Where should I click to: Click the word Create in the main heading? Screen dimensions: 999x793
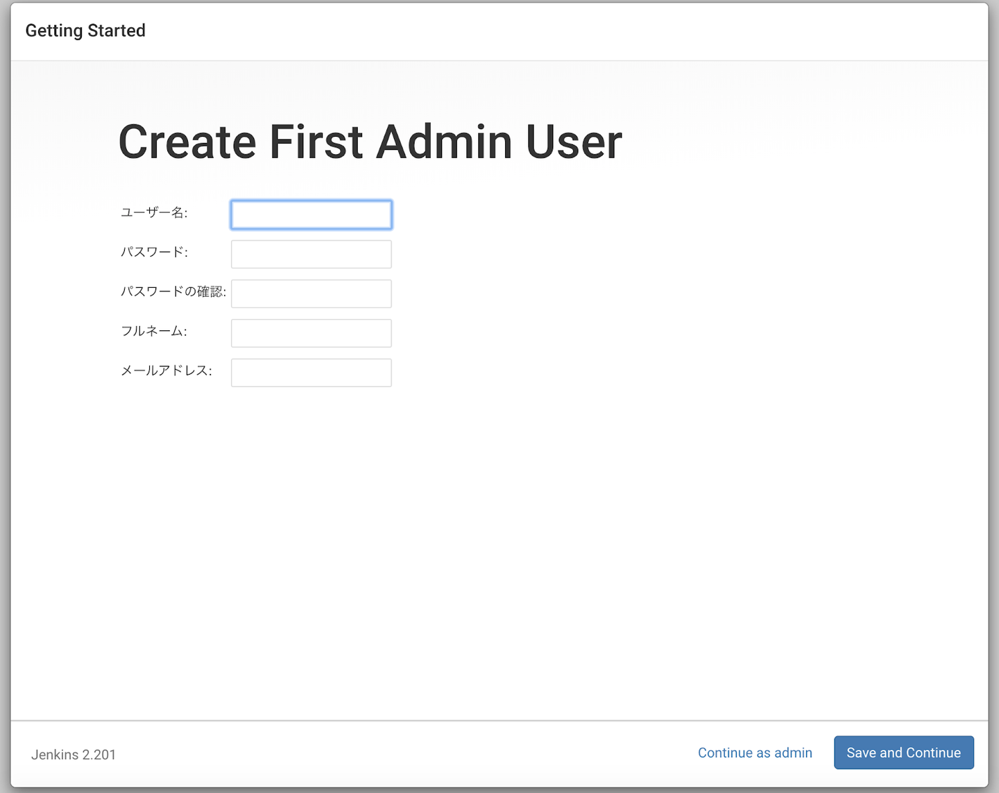click(x=187, y=142)
